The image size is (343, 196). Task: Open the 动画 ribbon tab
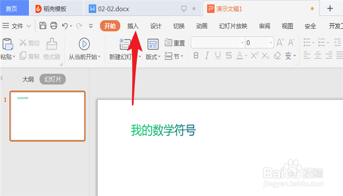(202, 26)
